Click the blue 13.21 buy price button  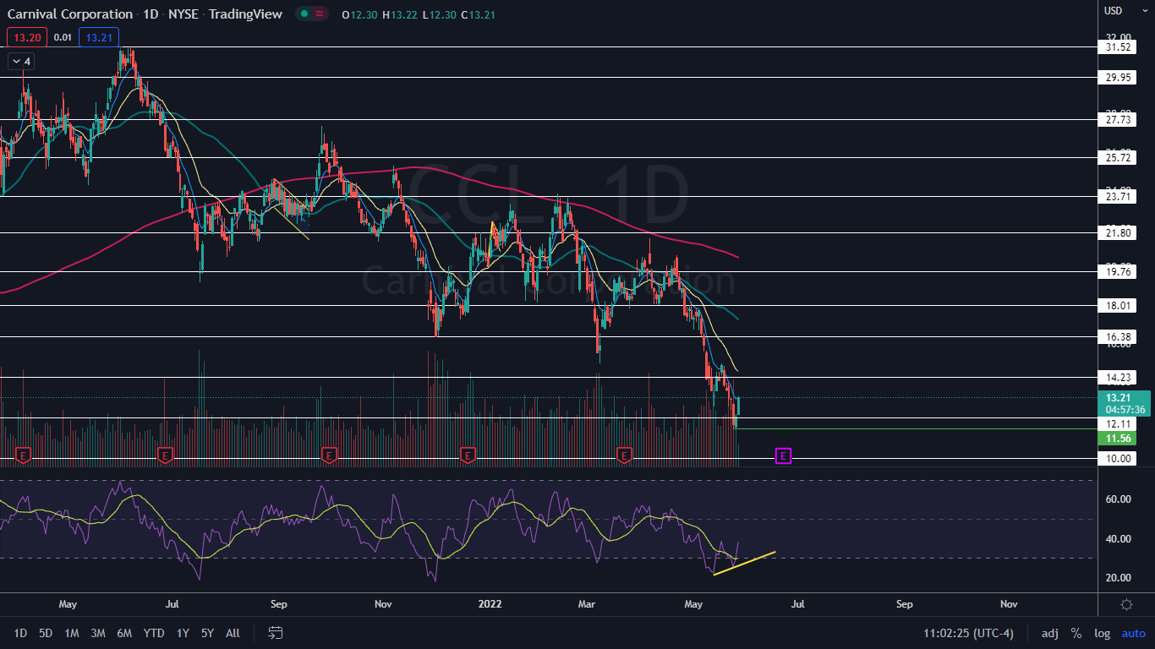coord(99,37)
